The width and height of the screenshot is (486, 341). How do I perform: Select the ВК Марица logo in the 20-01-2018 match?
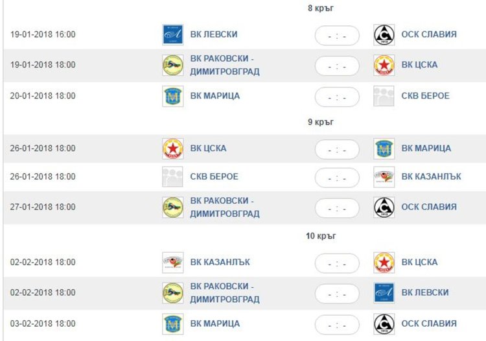coord(172,96)
